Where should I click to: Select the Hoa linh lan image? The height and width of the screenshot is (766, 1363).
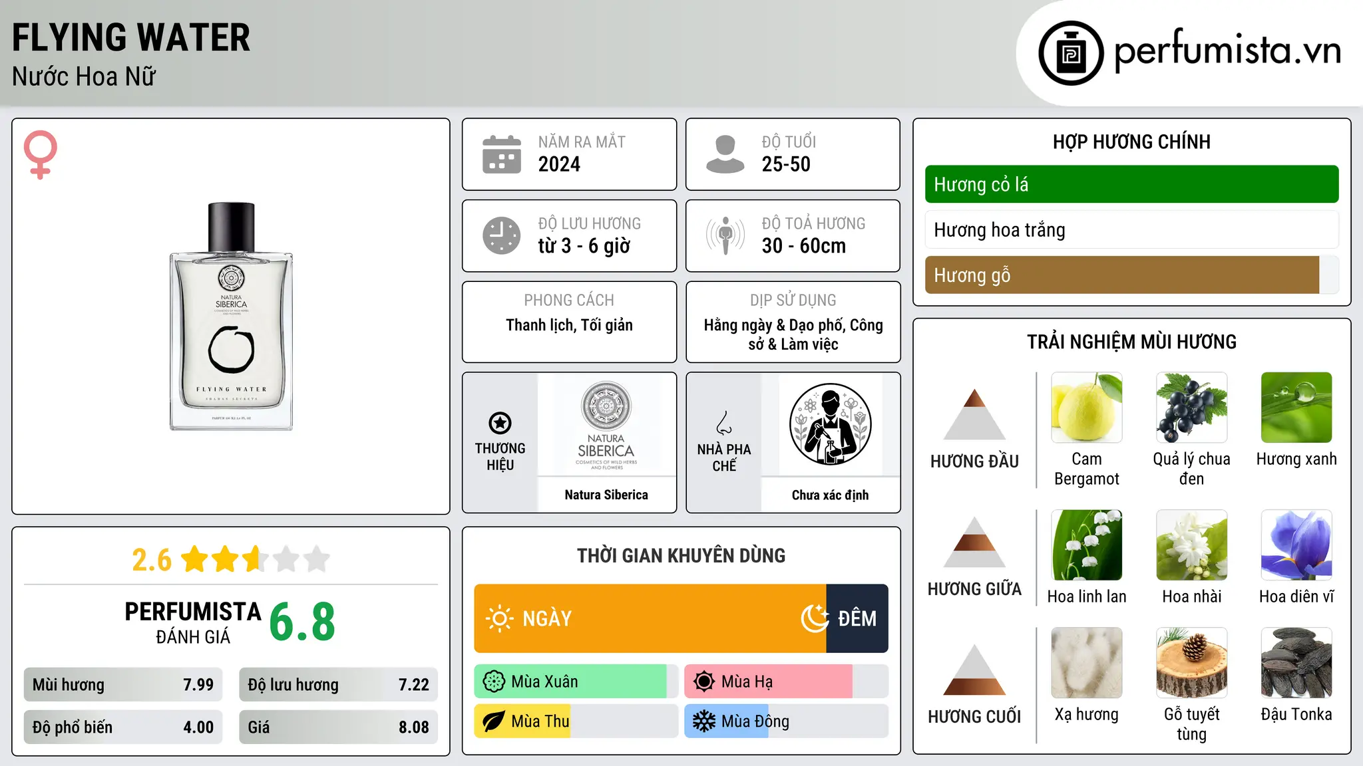click(x=1087, y=545)
